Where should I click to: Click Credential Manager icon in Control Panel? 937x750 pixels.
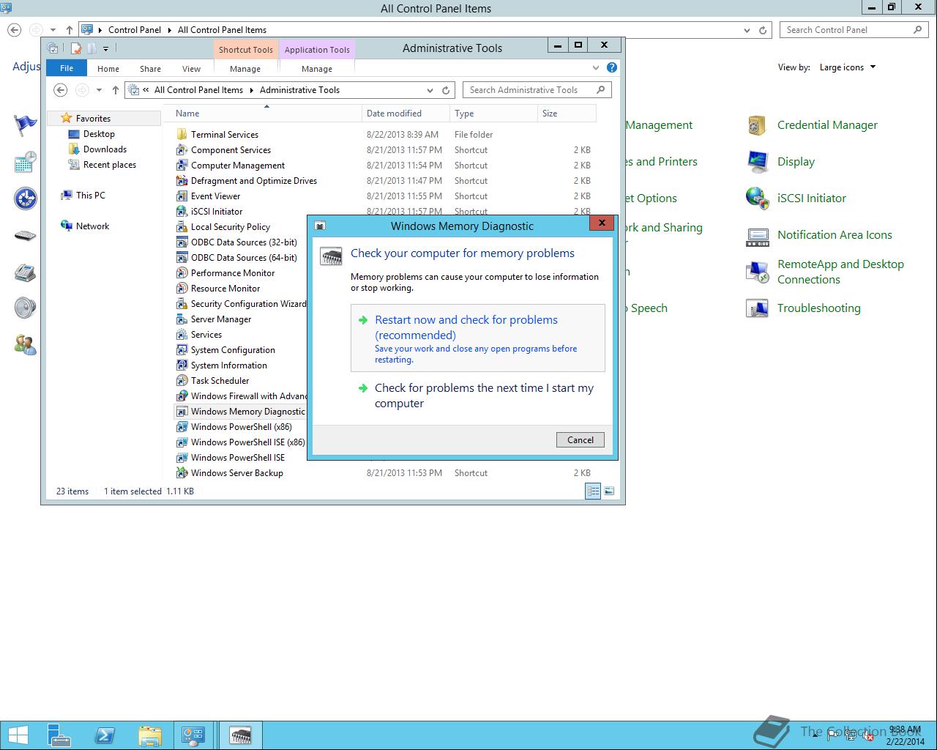(x=757, y=125)
